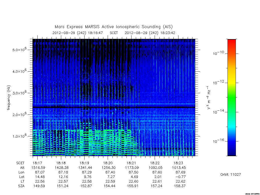Click the 10^-10 color bar label
This screenshot has height=195, width=260.
pyautogui.click(x=218, y=53)
